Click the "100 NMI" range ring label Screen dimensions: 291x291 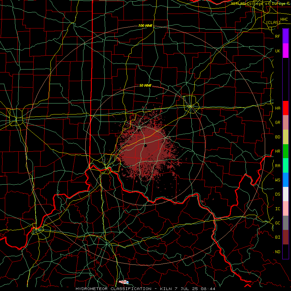click(145, 26)
